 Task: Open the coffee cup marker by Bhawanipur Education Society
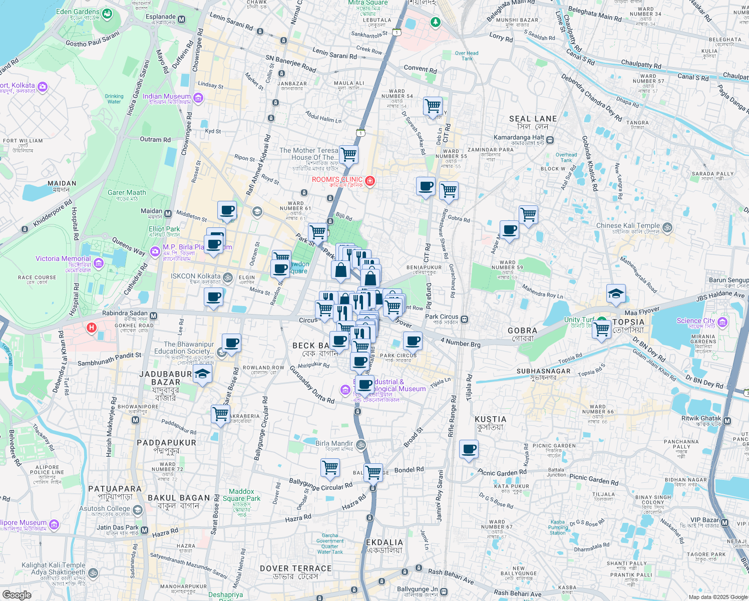[231, 344]
